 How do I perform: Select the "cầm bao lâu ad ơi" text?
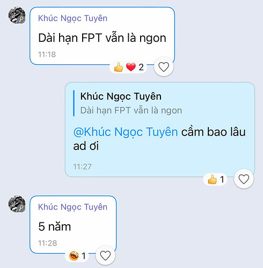159,139
